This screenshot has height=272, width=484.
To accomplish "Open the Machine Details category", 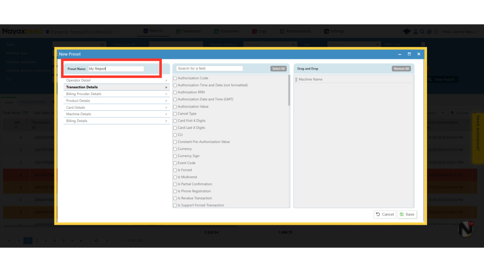I will 116,114.
